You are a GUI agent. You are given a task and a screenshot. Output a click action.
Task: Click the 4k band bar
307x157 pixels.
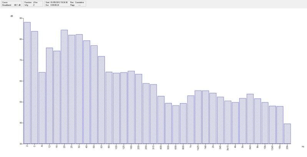pos(235,123)
